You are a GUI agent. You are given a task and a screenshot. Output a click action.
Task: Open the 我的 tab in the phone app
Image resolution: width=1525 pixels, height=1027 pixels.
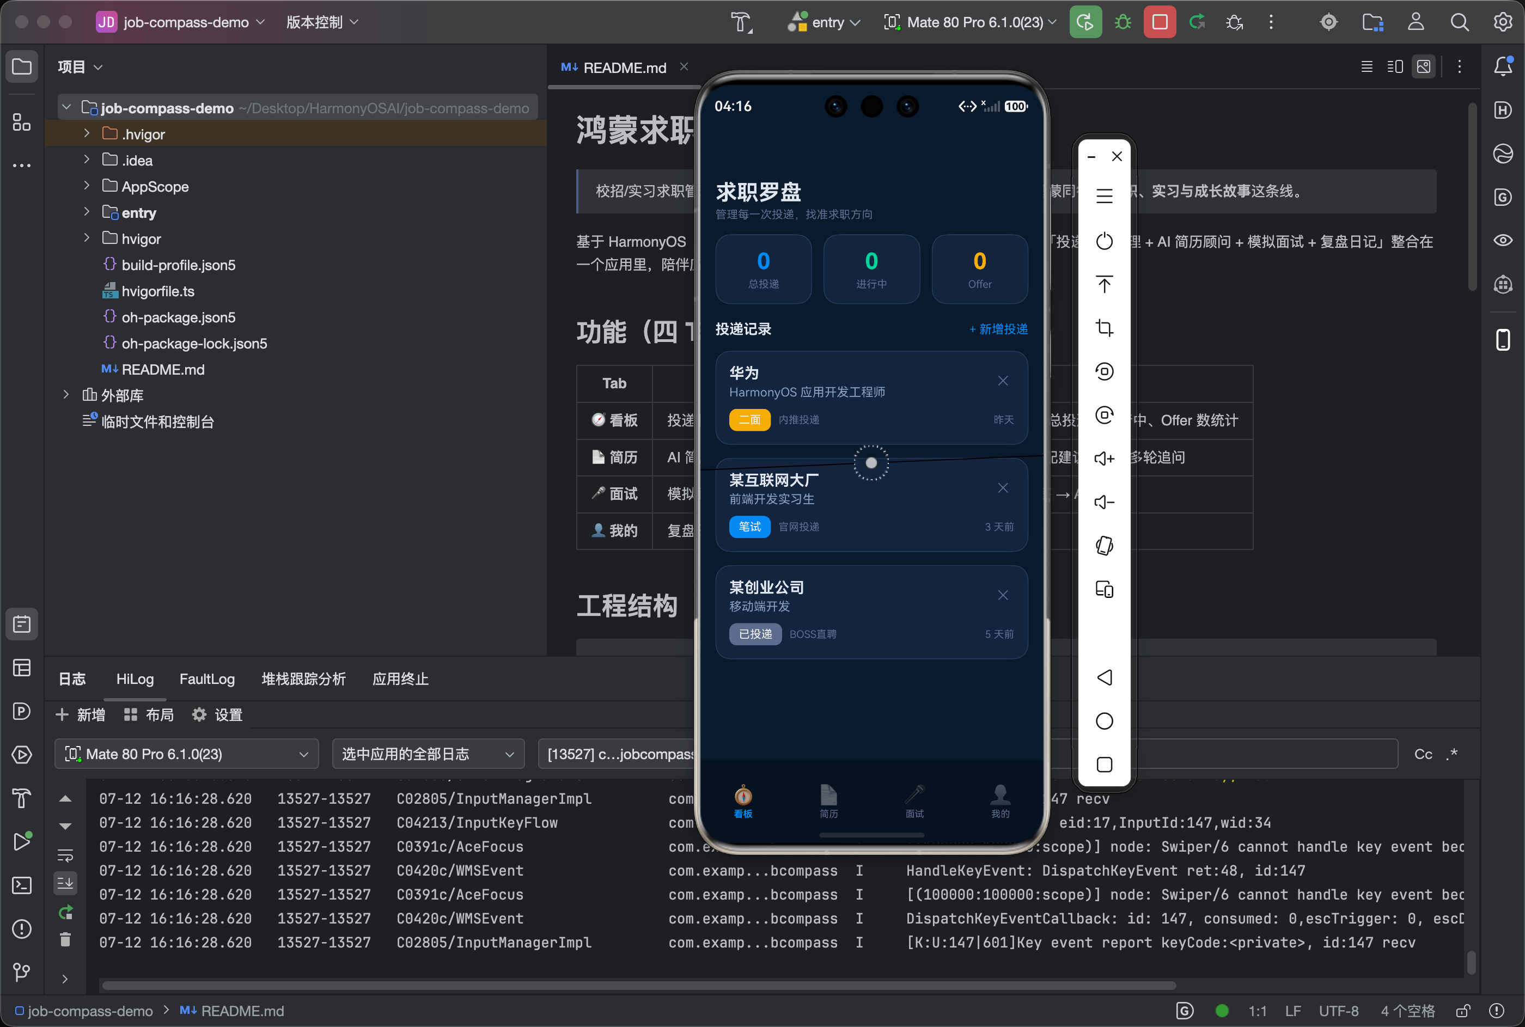[x=1001, y=802]
